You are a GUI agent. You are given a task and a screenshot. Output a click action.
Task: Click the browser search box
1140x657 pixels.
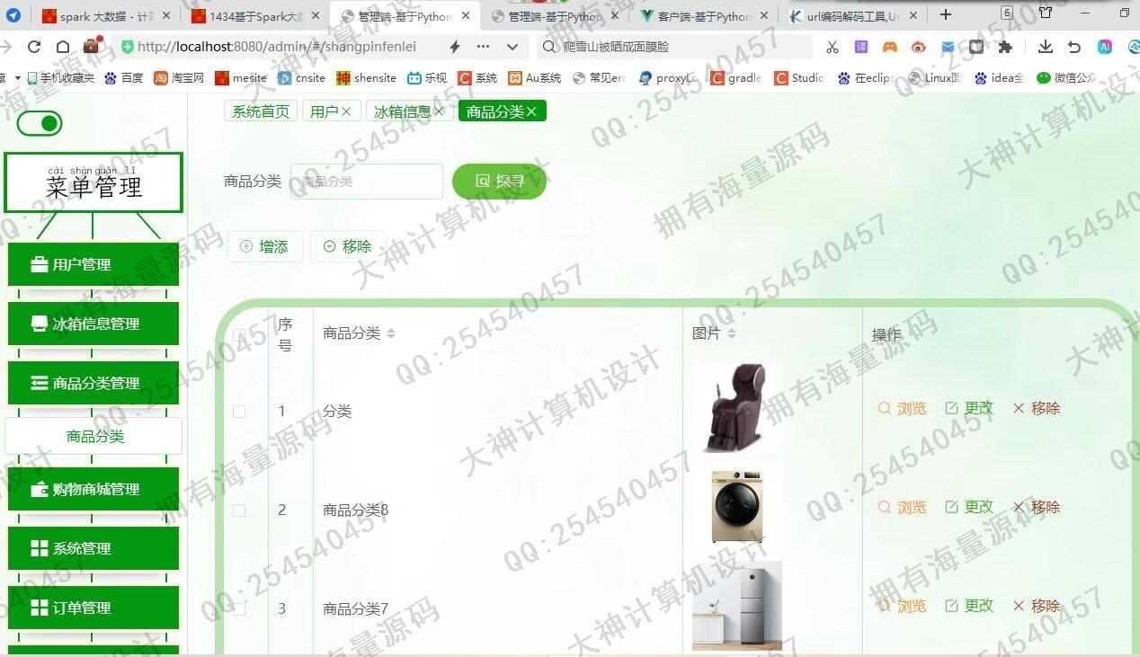click(674, 47)
